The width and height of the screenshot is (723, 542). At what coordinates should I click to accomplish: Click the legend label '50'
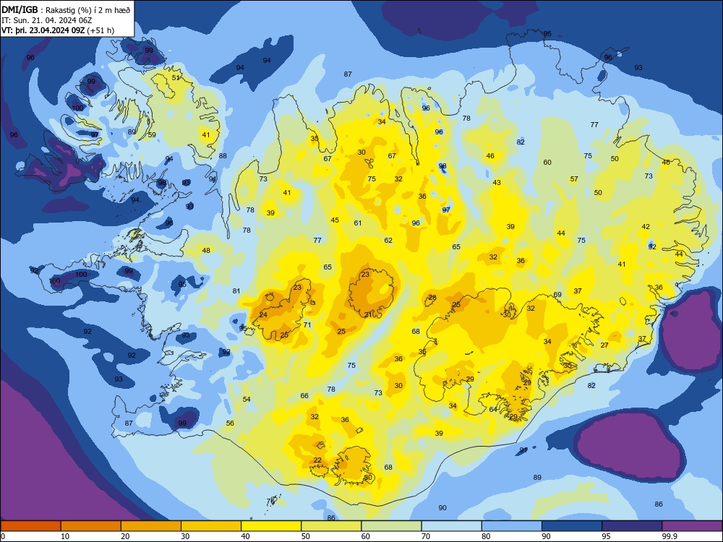pyautogui.click(x=306, y=536)
